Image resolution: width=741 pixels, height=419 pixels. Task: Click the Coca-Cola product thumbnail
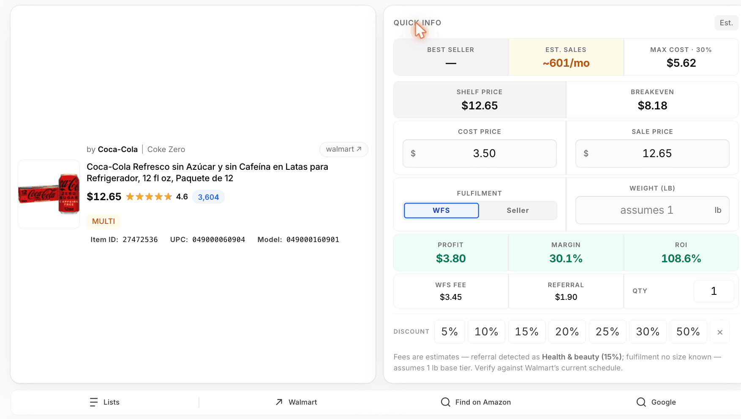(49, 194)
